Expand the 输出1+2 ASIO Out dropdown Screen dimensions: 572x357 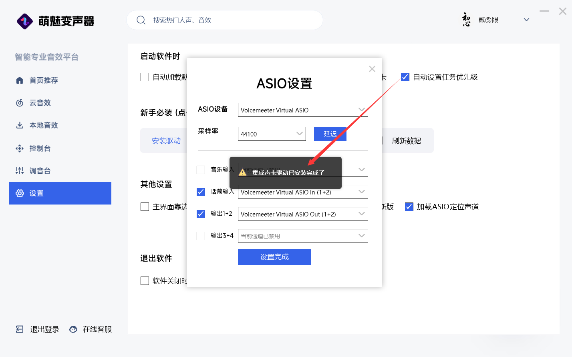click(x=303, y=214)
